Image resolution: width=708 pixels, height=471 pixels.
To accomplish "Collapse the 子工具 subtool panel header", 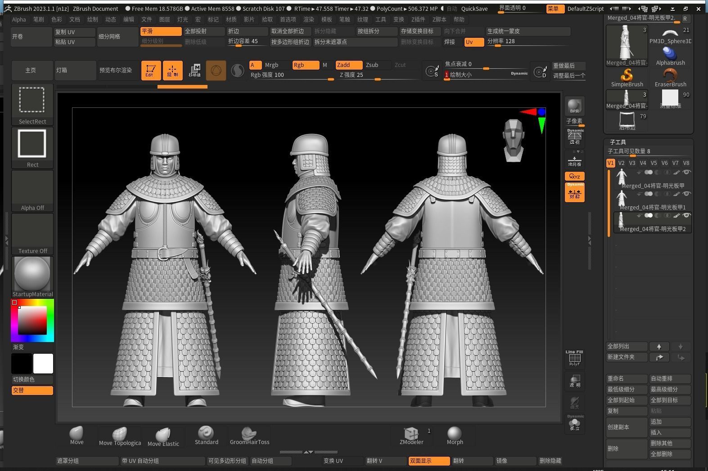I will (618, 142).
